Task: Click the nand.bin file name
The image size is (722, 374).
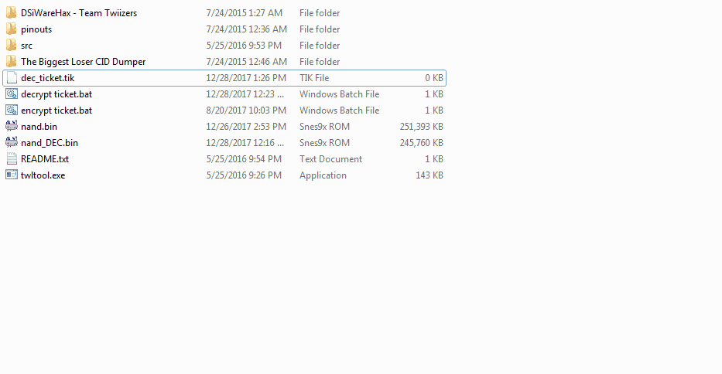Action: click(39, 127)
